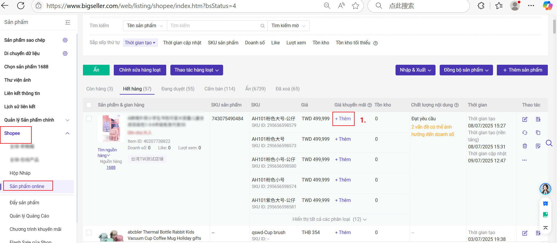Open Thư viện ảnh in sidebar
The width and height of the screenshot is (557, 243).
(x=18, y=80)
